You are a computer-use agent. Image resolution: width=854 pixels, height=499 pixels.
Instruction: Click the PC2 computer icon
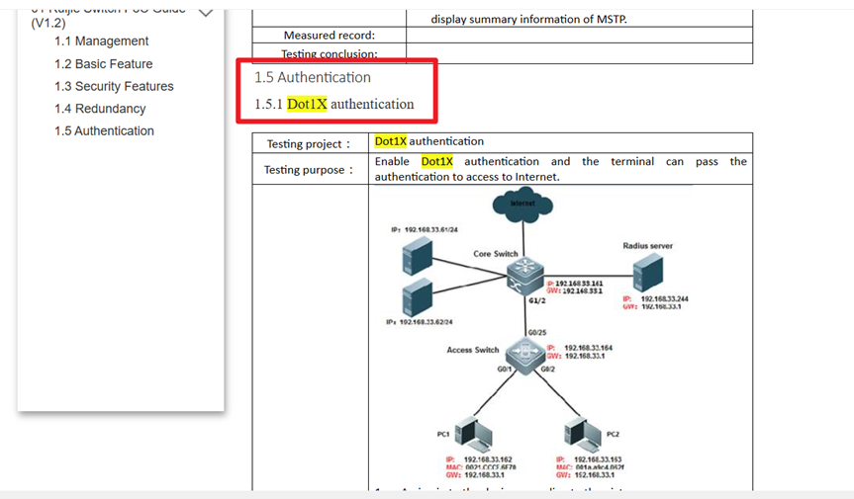coord(582,434)
